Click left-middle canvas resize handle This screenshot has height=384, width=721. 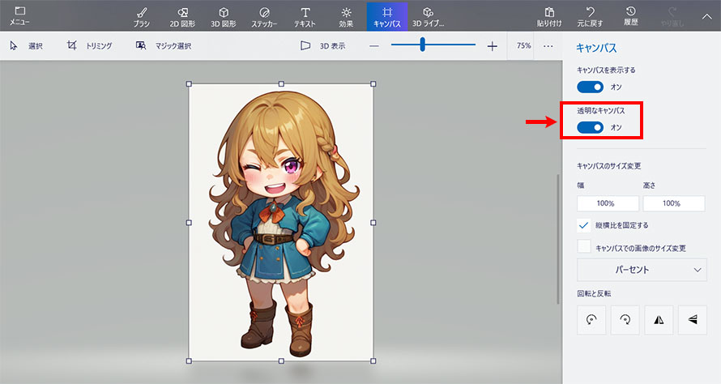tap(189, 223)
